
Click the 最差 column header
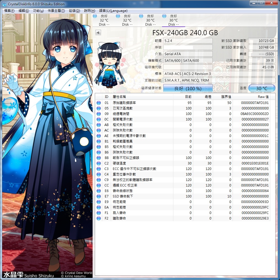pyautogui.click(x=203, y=97)
